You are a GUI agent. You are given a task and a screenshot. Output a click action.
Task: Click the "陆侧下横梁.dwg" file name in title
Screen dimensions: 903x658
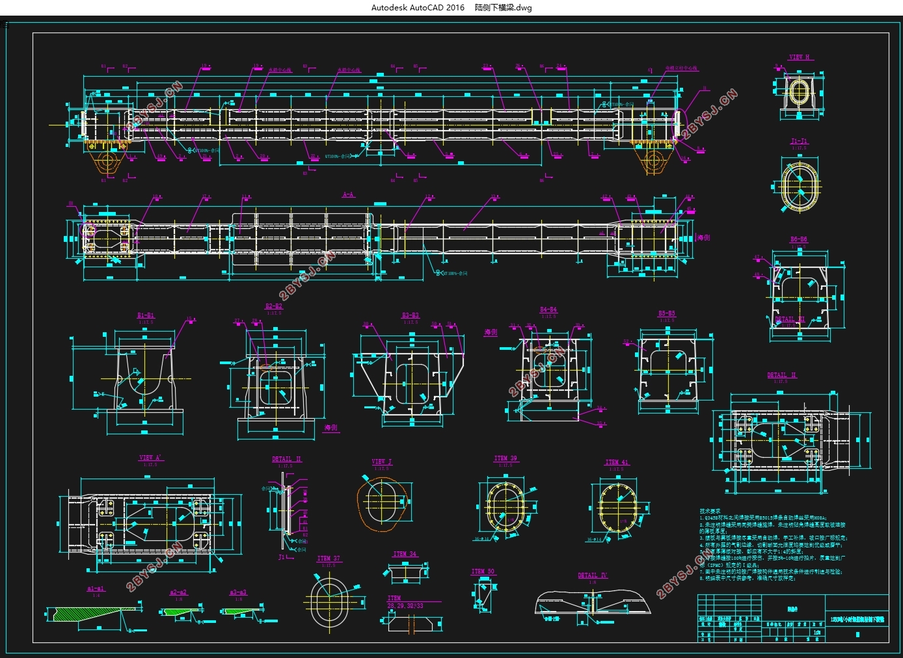[503, 8]
